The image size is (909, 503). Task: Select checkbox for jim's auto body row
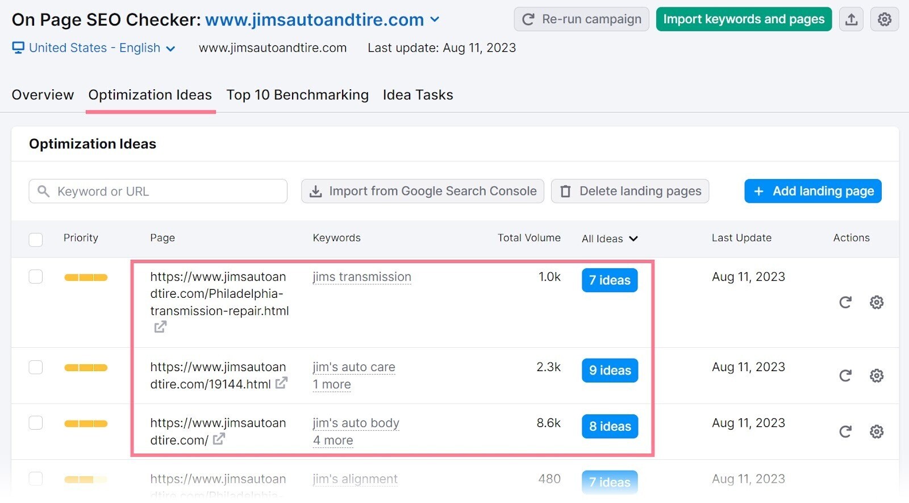[36, 423]
